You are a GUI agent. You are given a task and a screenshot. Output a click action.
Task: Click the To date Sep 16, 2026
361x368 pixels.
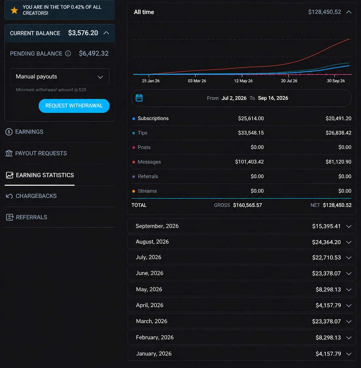coord(273,98)
